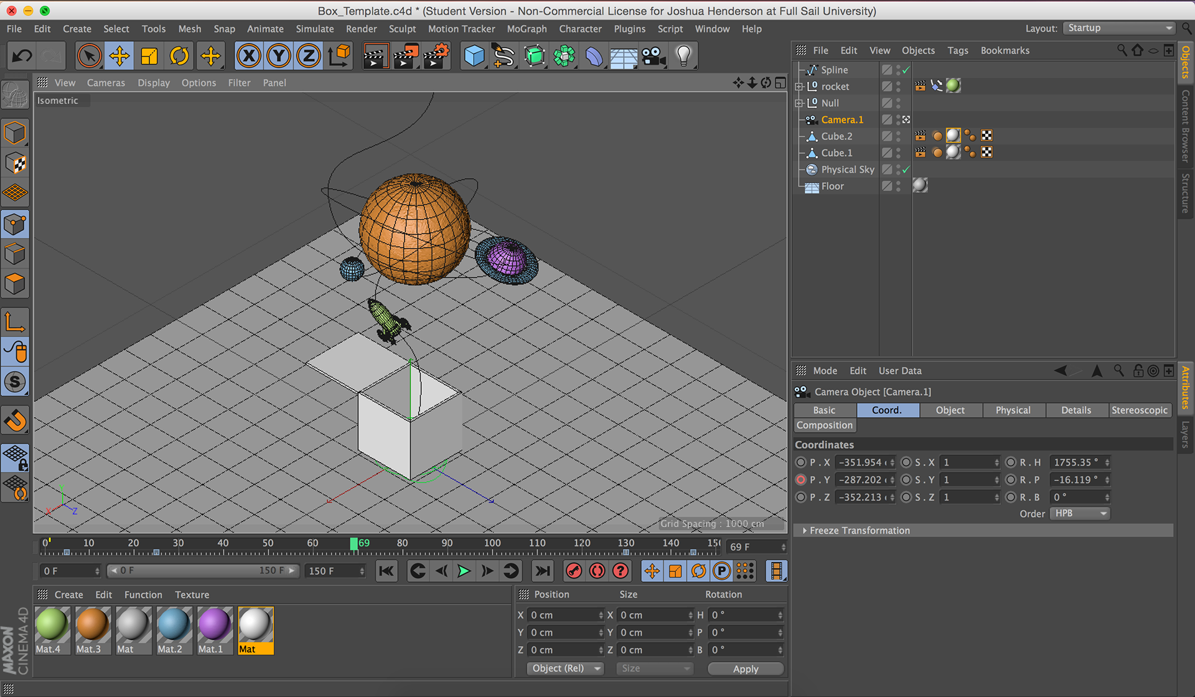Screen dimensions: 1195x697
Task: Open the MoGraph menu
Action: coord(527,29)
